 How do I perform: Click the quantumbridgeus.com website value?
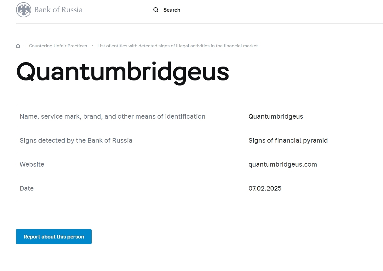tap(283, 164)
